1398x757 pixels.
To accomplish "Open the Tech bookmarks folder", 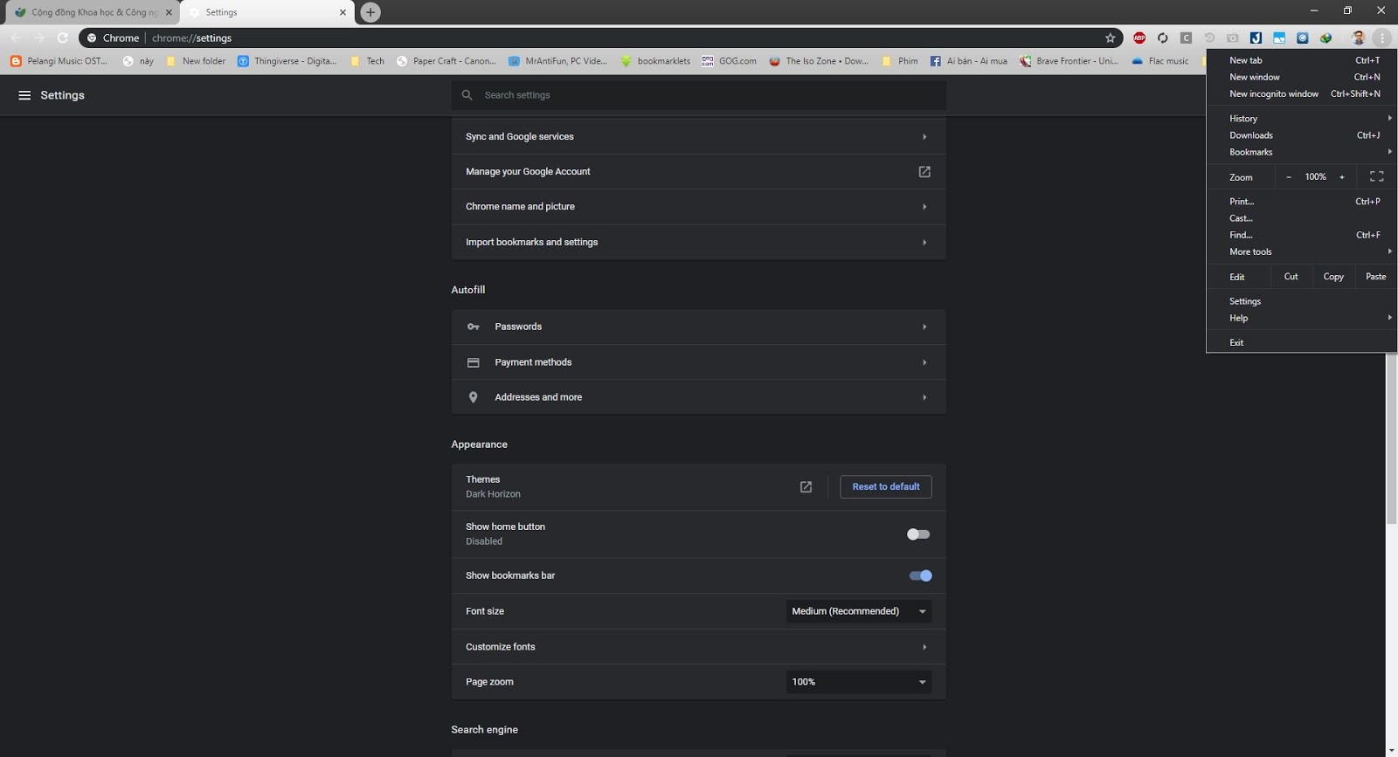I will pyautogui.click(x=367, y=61).
